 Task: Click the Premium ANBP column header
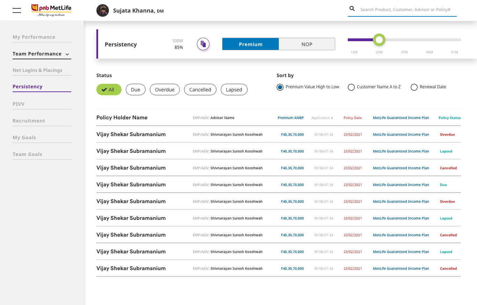[291, 118]
